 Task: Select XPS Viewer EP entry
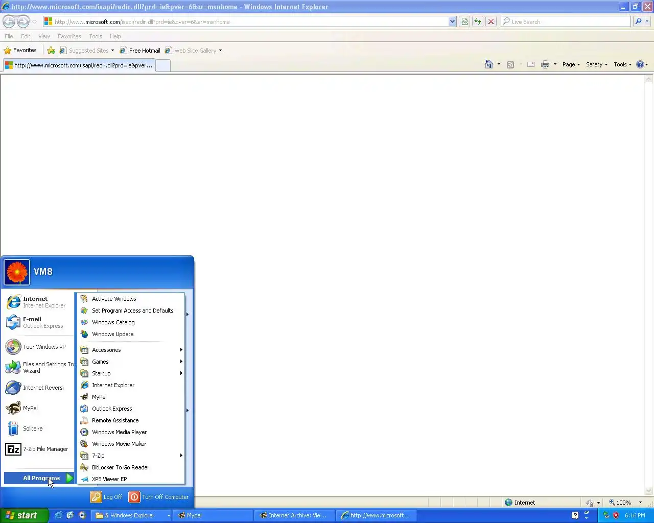click(x=131, y=479)
